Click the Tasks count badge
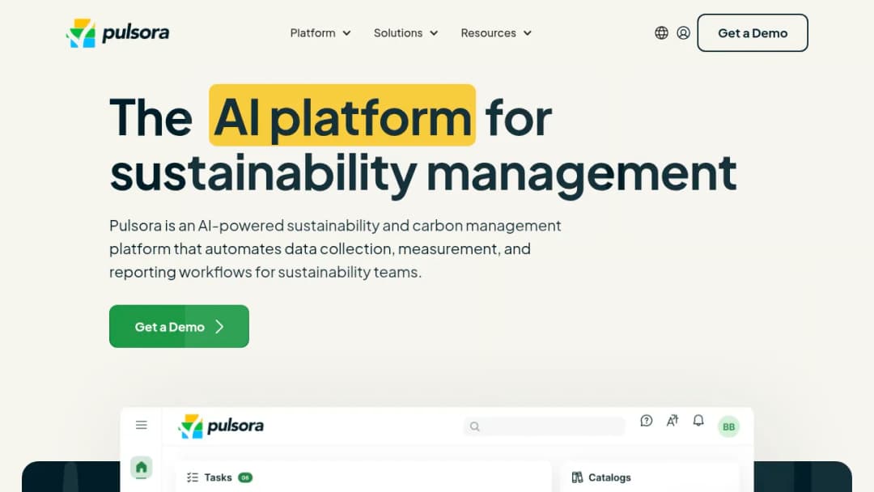This screenshot has width=874, height=492. coord(245,477)
